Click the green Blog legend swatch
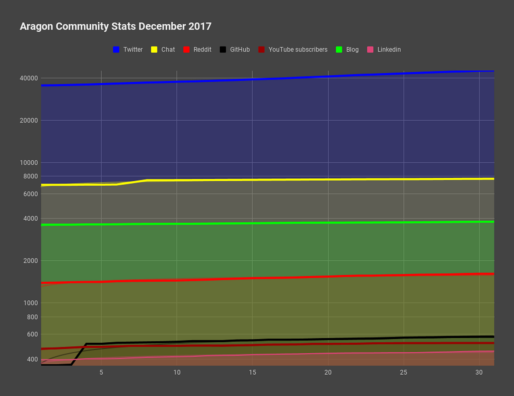 tap(339, 50)
